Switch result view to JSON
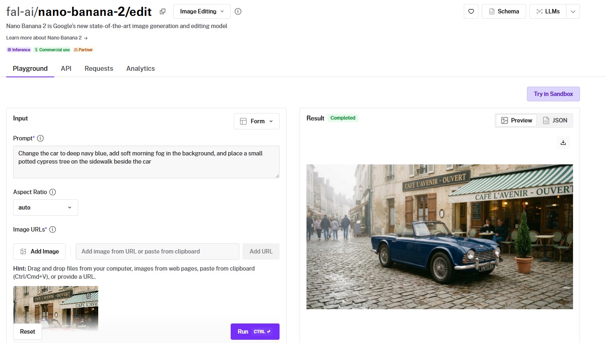This screenshot has width=606, height=343. 555,120
